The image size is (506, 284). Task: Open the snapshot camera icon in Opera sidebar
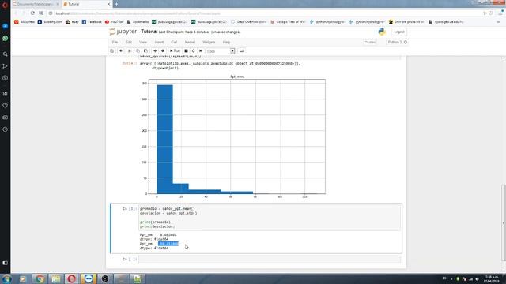(x=6, y=77)
